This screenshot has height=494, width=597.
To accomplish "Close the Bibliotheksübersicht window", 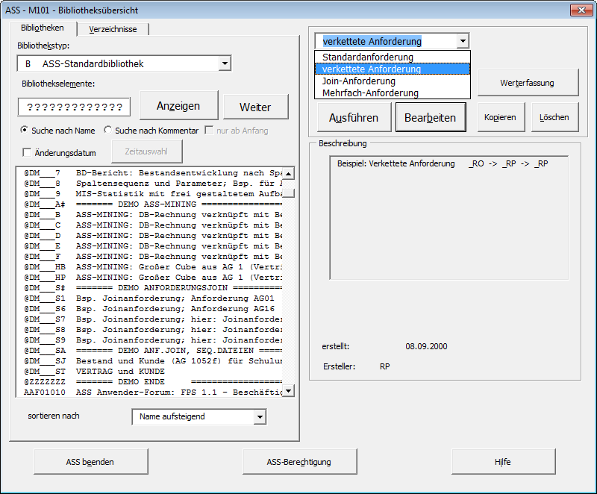I will coord(581,10).
